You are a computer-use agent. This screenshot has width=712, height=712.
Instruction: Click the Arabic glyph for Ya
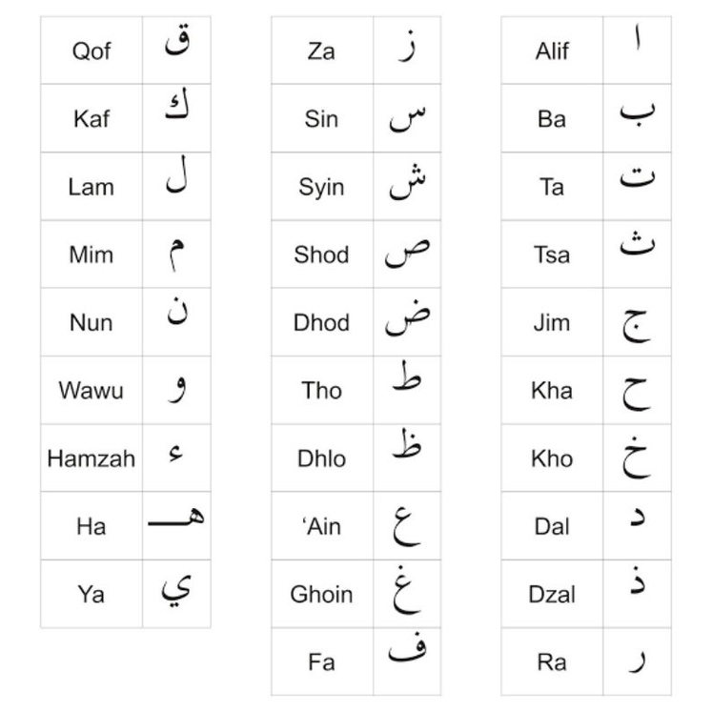(x=177, y=594)
